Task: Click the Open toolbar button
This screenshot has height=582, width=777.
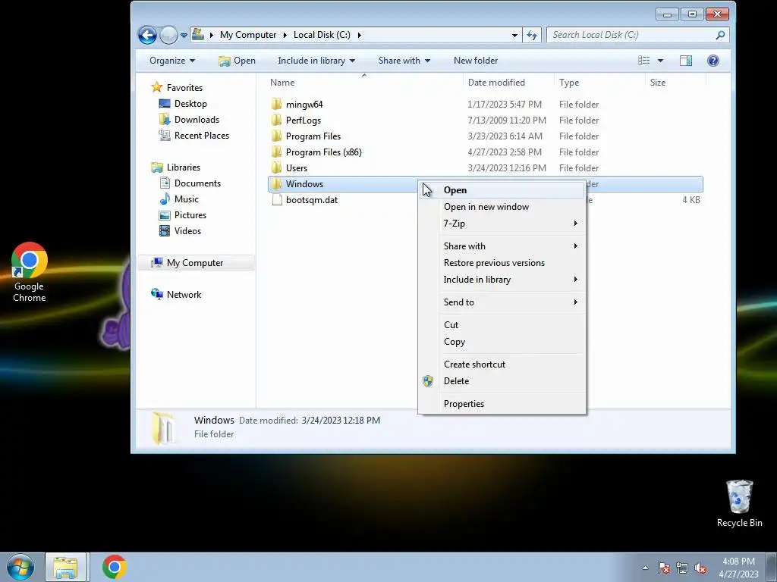Action: tap(237, 61)
